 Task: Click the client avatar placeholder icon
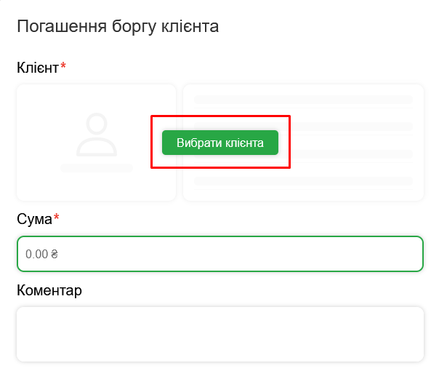click(x=97, y=135)
